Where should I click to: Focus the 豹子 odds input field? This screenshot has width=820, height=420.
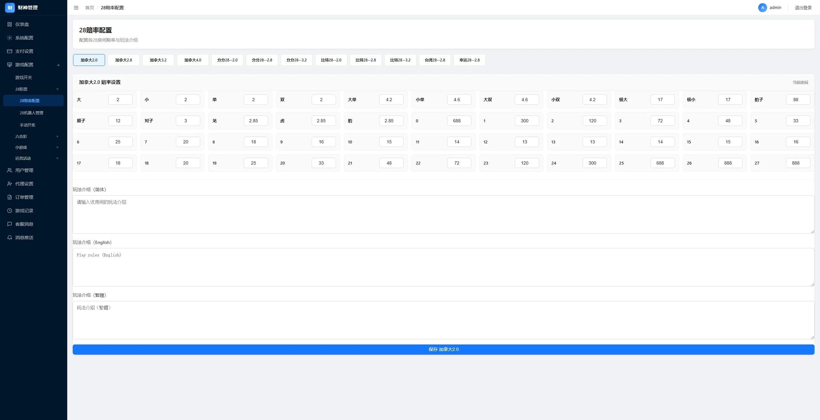click(x=798, y=100)
